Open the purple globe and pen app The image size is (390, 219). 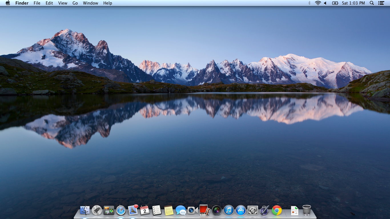click(x=265, y=210)
